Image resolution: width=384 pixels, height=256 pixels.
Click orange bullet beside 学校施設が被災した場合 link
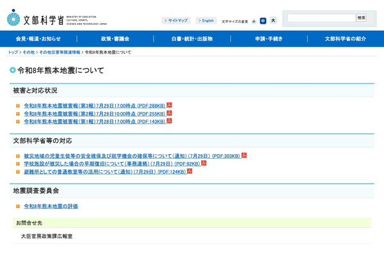tap(18, 164)
